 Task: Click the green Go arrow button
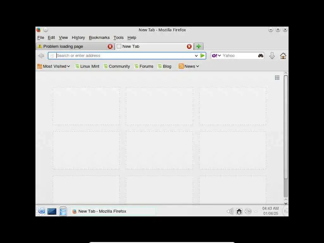click(202, 56)
